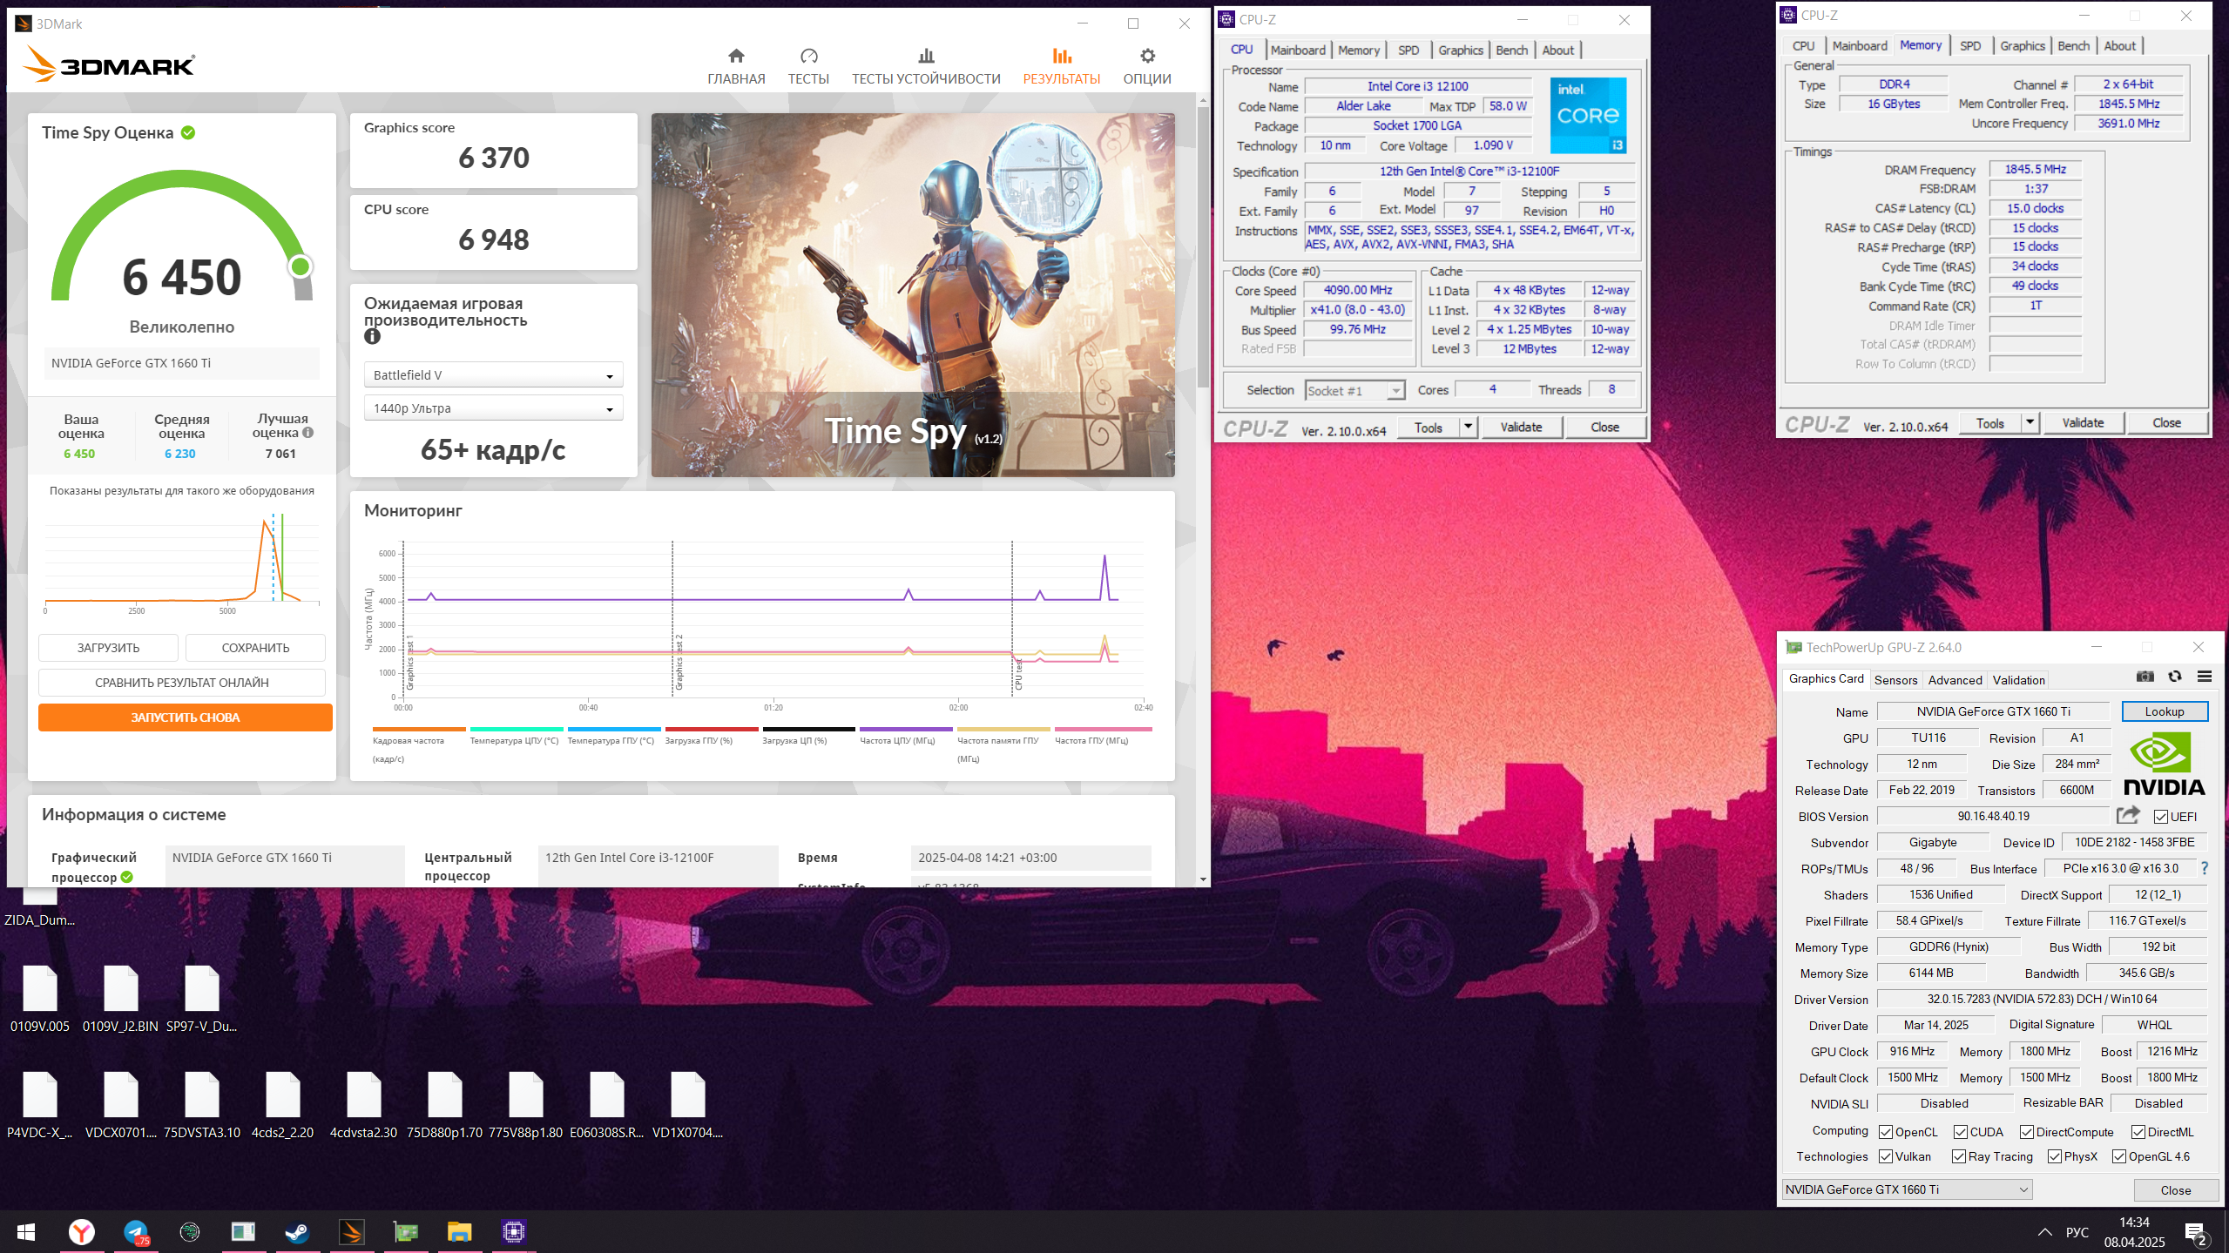
Task: Click the Time Spy artwork thumbnail
Action: pyautogui.click(x=913, y=295)
